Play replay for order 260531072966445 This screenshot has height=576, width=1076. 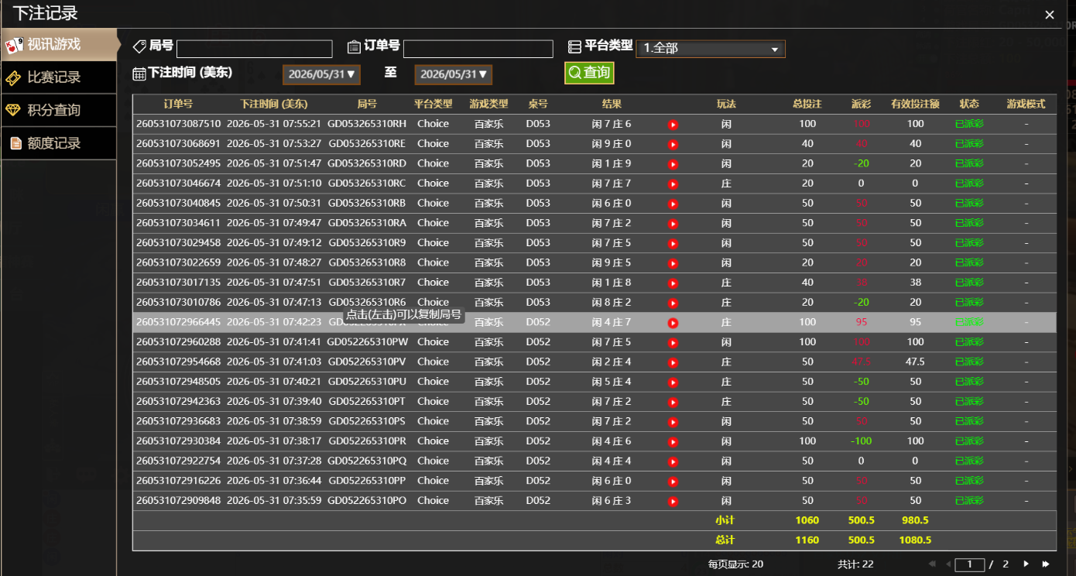point(673,323)
